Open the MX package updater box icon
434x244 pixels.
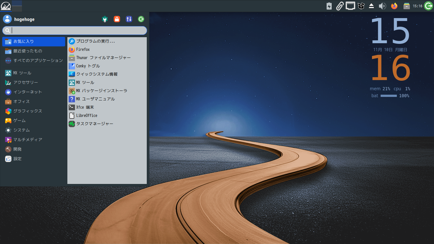point(361,6)
